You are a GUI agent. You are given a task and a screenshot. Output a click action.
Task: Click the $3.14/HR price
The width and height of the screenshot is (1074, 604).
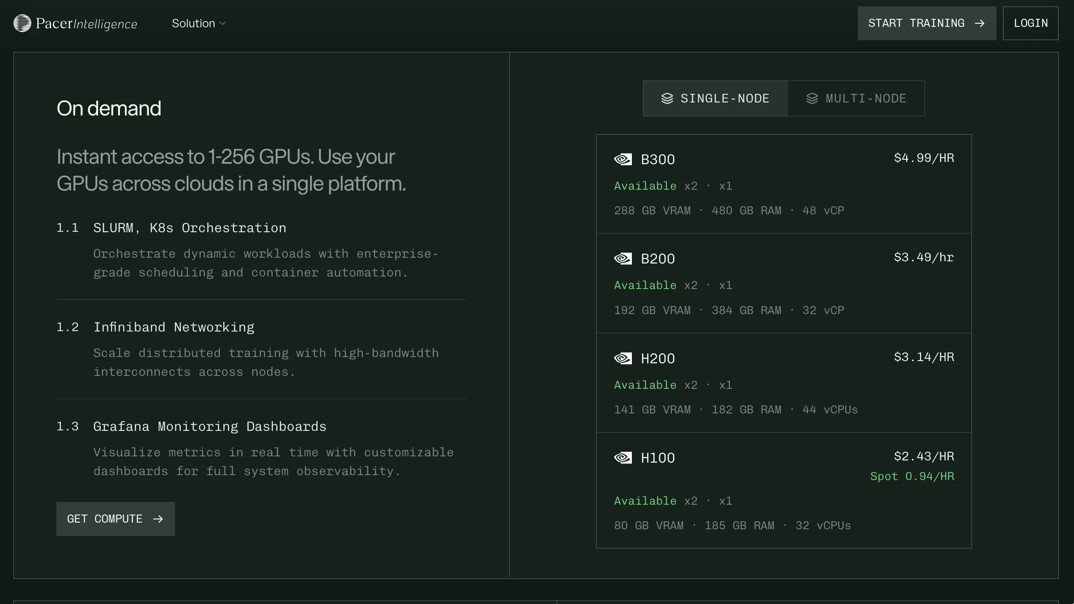pyautogui.click(x=924, y=357)
